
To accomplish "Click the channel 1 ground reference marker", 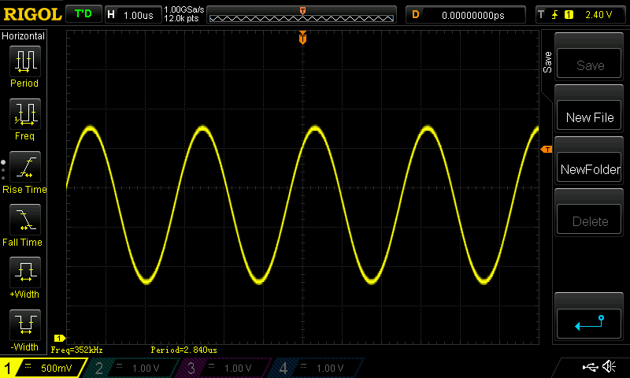I will (60, 339).
